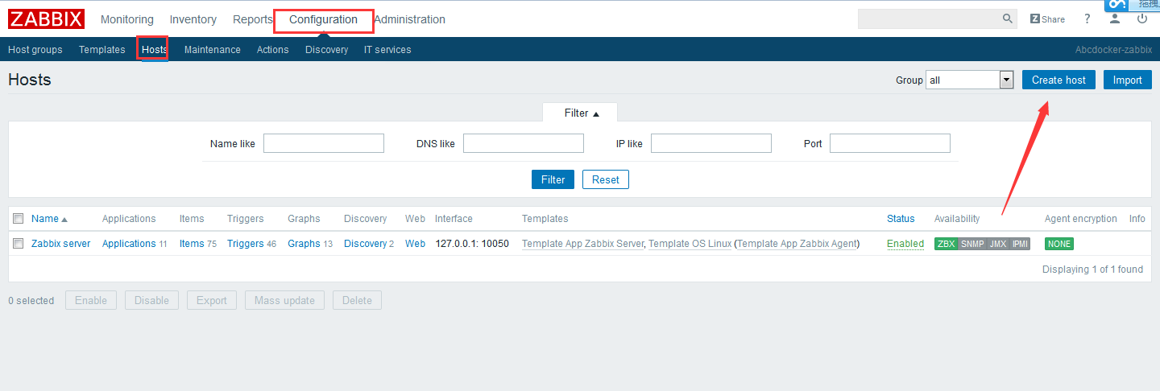This screenshot has height=391, width=1160.
Task: Focus the Name like input field
Action: [324, 143]
